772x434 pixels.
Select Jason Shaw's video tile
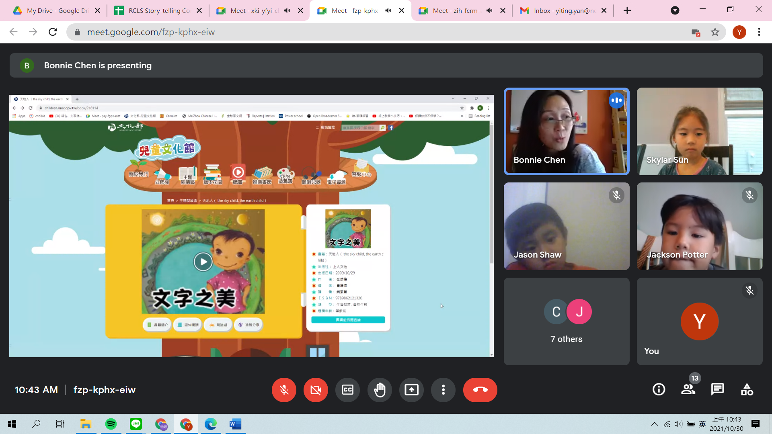pos(567,226)
